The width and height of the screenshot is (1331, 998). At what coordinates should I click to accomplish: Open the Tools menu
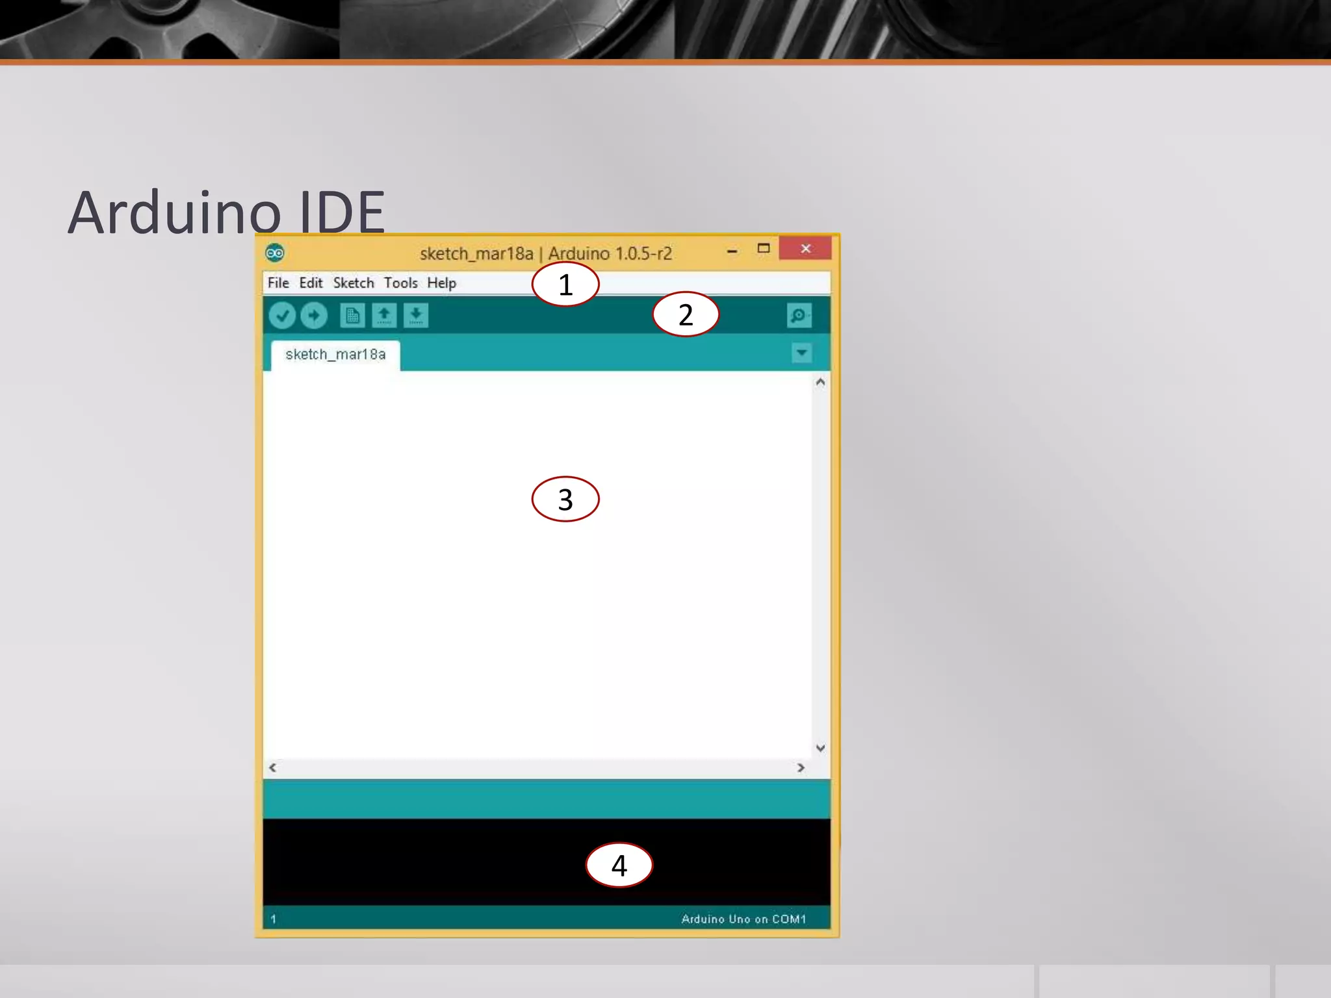coord(400,283)
